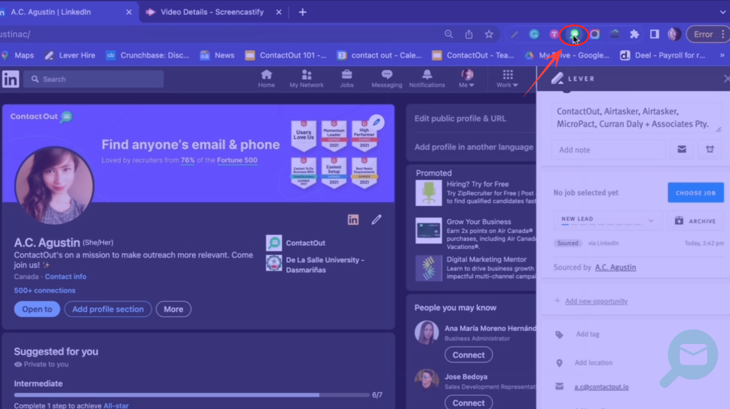Click Add profile section button
The height and width of the screenshot is (409, 730).
tap(108, 309)
